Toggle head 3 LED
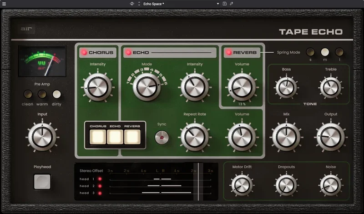The width and height of the screenshot is (364, 214). pos(100,193)
